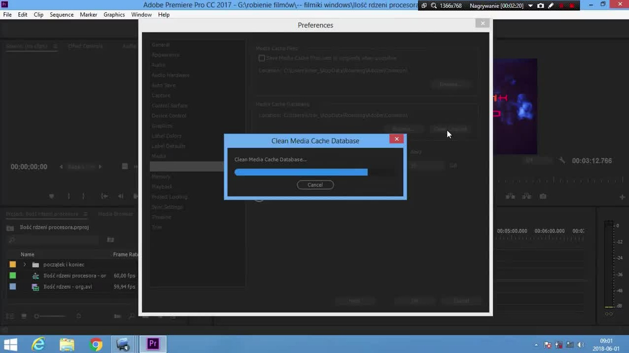Select the Ilość rdzeni - org.avi clip
This screenshot has width=629, height=353.
(67, 287)
